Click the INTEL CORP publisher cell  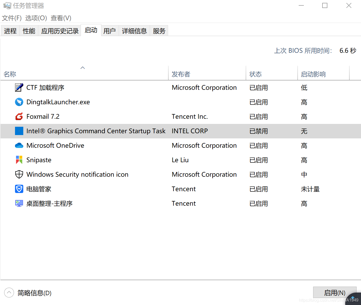coord(190,131)
